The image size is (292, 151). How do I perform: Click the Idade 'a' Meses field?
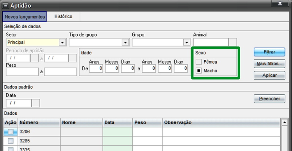[x=165, y=69]
